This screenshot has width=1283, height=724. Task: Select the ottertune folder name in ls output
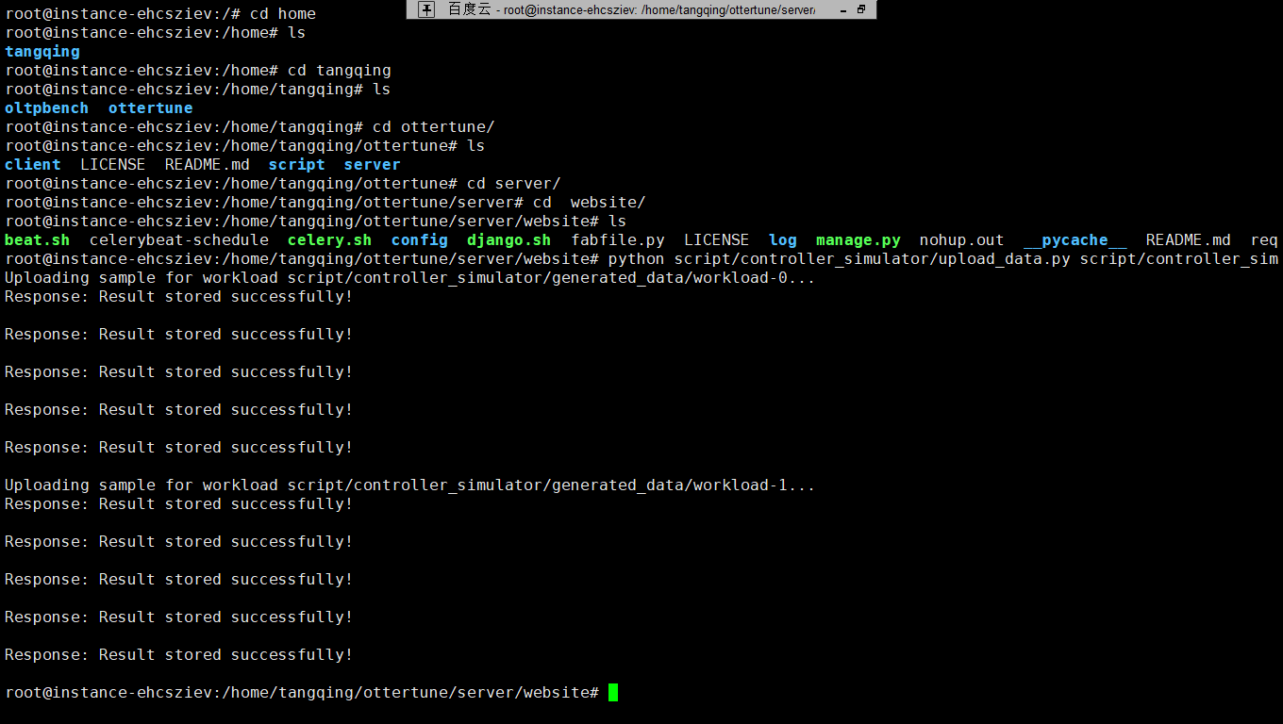click(150, 107)
